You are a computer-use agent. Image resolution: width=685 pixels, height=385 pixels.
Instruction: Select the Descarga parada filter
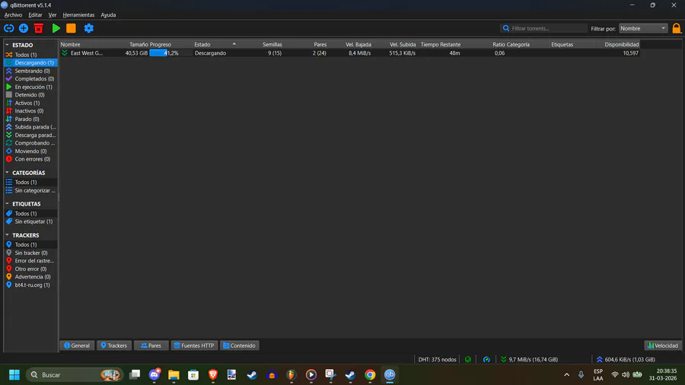point(30,135)
